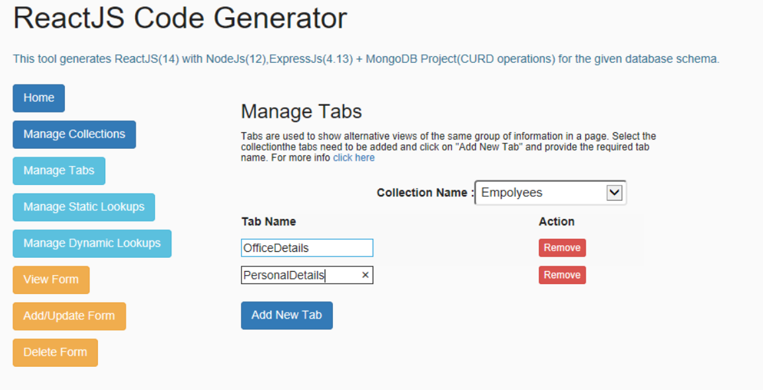Clear the PersonalDetails field with the x icon
This screenshot has width=763, height=390.
click(365, 275)
